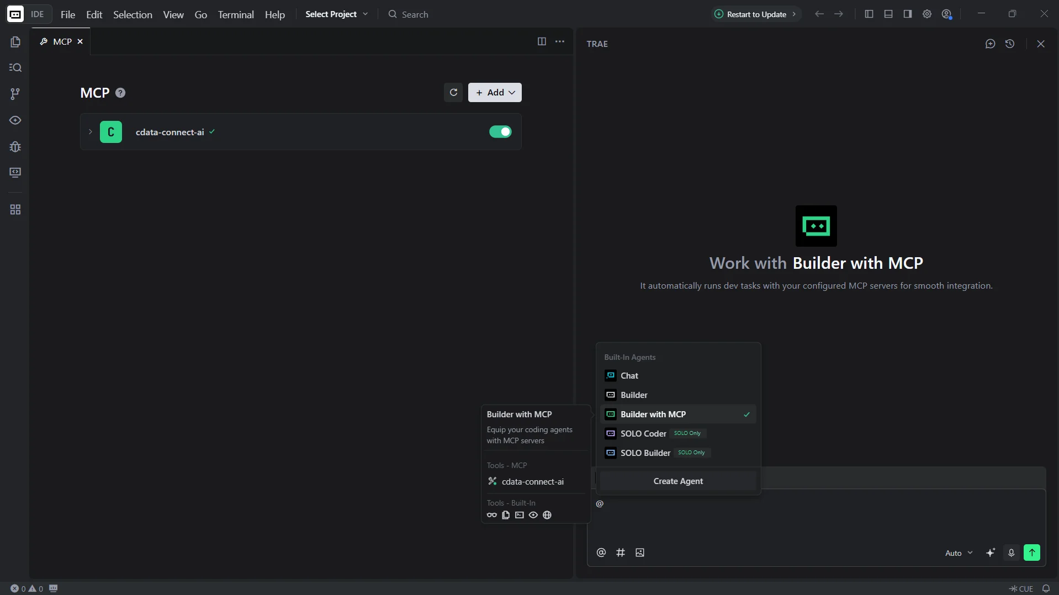Screen dimensions: 1059x595
Task: Open chat history in TRAE panel
Action: pyautogui.click(x=1010, y=44)
